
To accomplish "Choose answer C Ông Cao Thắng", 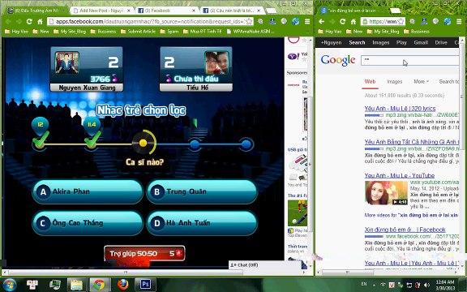I will 88,223.
